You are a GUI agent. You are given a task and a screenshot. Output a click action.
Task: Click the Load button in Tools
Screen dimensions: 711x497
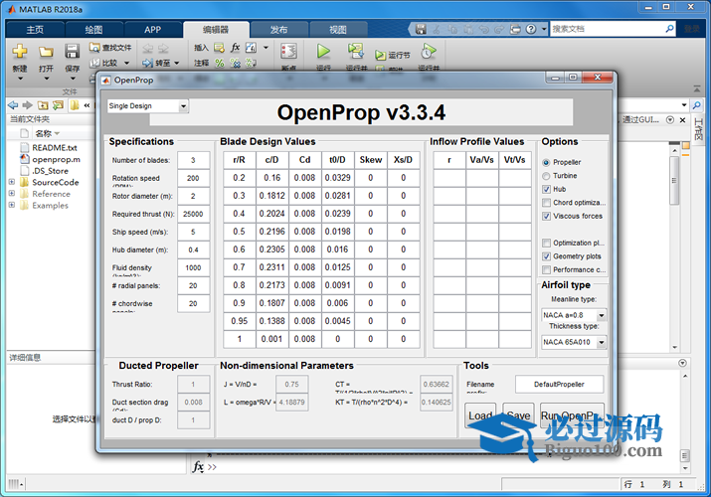click(480, 416)
